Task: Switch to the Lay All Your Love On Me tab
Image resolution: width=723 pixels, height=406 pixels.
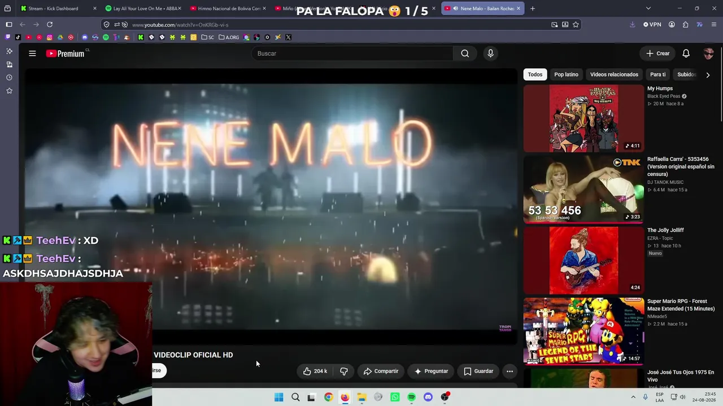Action: (x=142, y=8)
